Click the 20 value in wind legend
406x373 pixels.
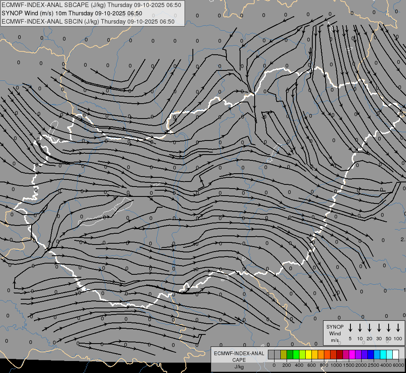tap(369, 339)
